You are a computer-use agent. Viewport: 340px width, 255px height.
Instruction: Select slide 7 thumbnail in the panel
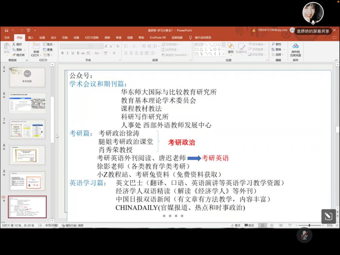(x=27, y=129)
